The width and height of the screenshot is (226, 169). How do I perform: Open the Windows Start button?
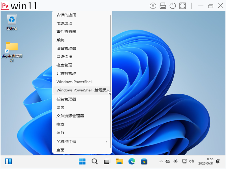coord(82,161)
